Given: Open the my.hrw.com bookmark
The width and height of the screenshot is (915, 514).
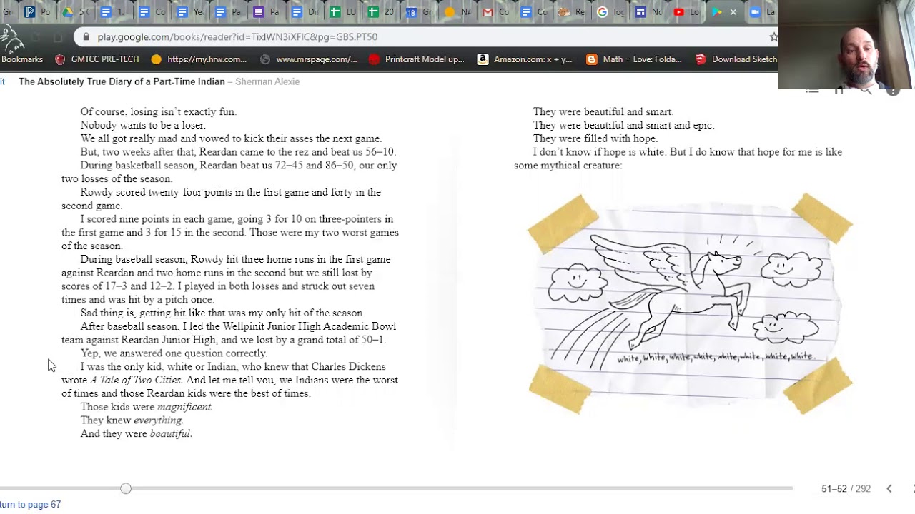Looking at the screenshot, I should [x=199, y=59].
